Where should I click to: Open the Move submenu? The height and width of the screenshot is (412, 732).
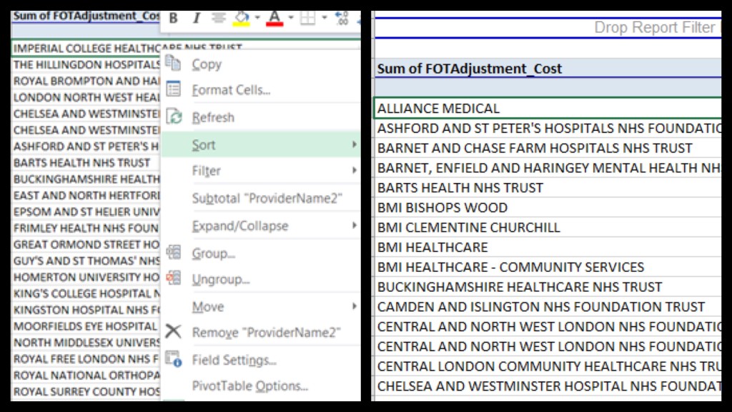pos(208,307)
